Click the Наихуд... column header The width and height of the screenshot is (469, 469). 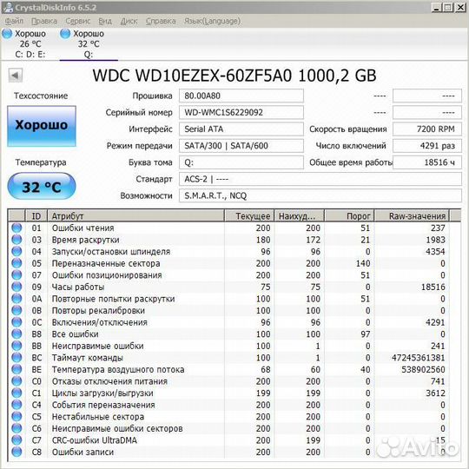coord(299,215)
